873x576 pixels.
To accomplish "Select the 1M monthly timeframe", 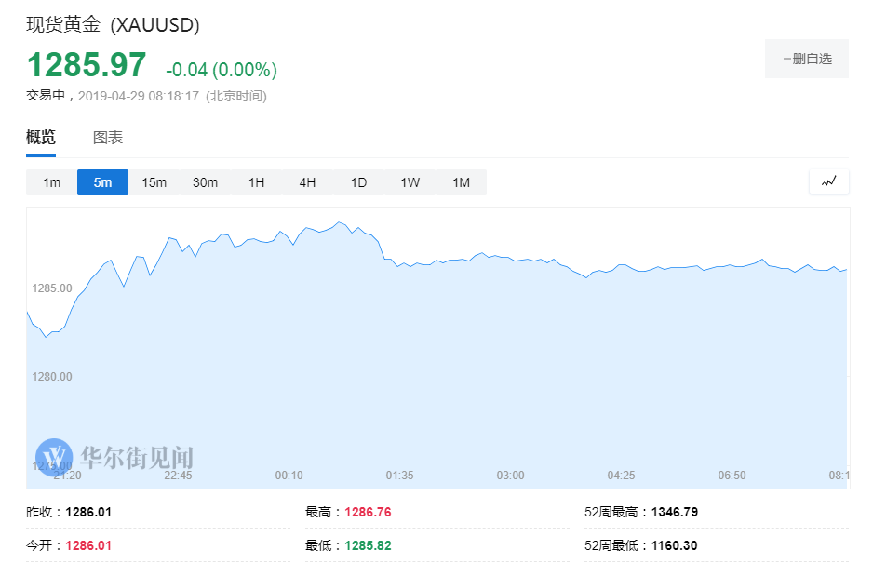I will (461, 182).
